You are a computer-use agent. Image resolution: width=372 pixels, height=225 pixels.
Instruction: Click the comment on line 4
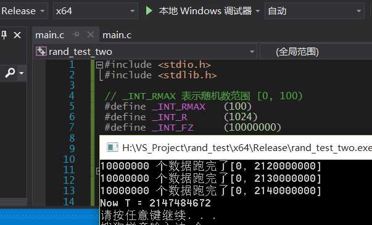point(204,96)
